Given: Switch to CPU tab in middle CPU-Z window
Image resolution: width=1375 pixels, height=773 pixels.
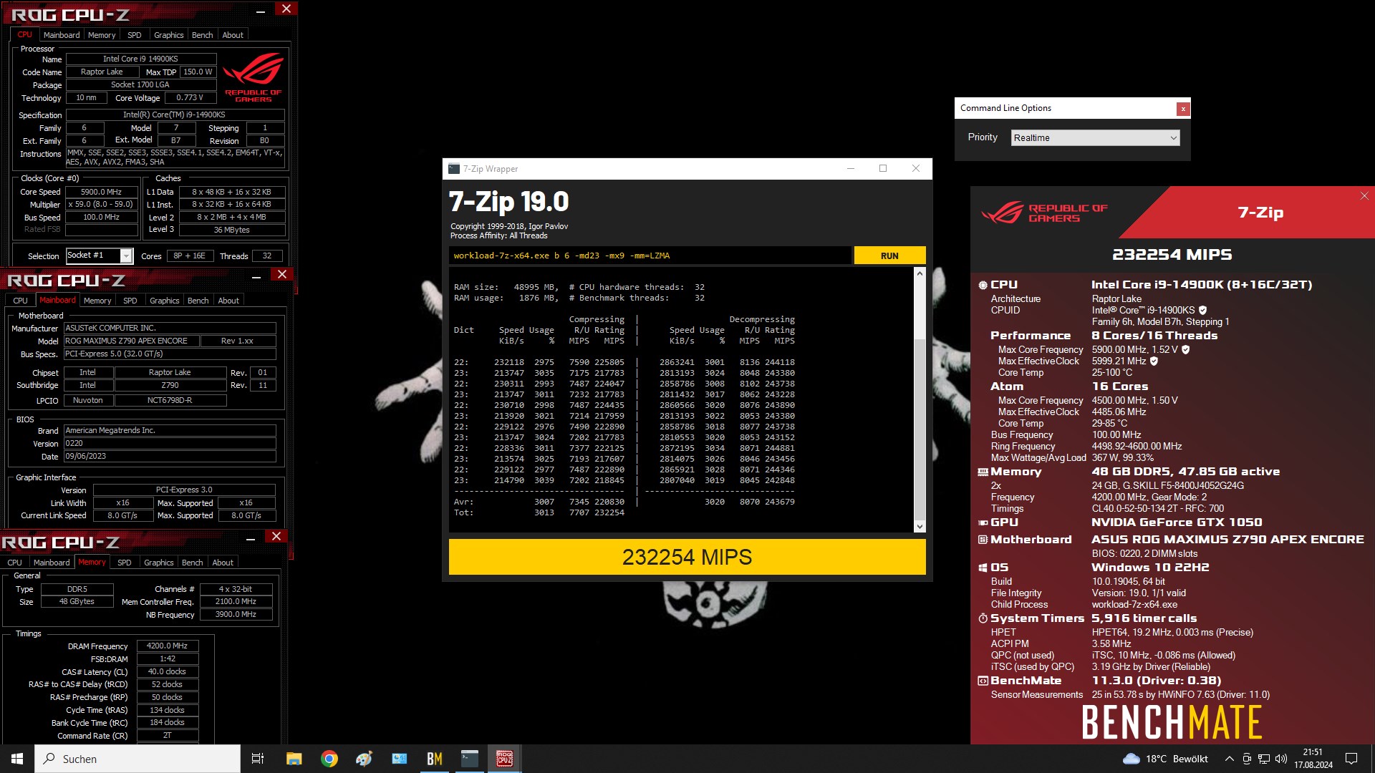Looking at the screenshot, I should click(20, 301).
